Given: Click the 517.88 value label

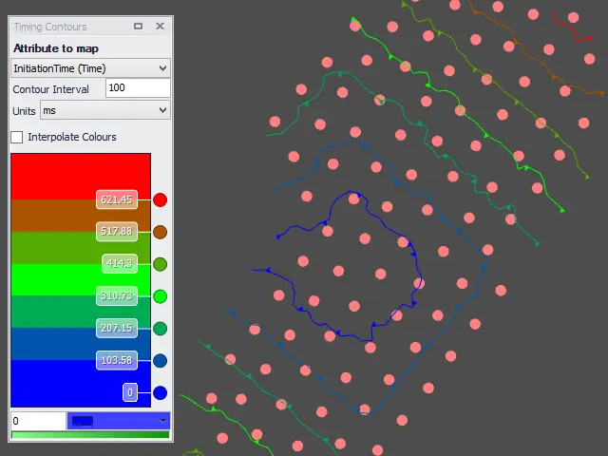Looking at the screenshot, I should pyautogui.click(x=118, y=232).
